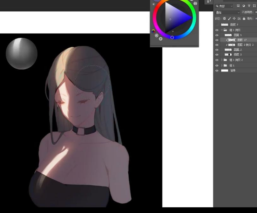This screenshot has height=213, width=257.
Task: Click the round play arrow icon below color wheel
Action: [x=160, y=39]
